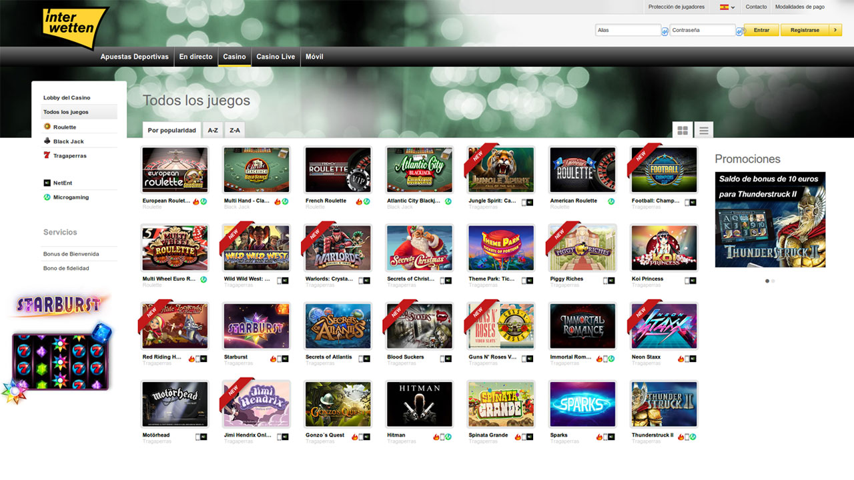
Task: Sort games Z-A
Action: pos(235,130)
